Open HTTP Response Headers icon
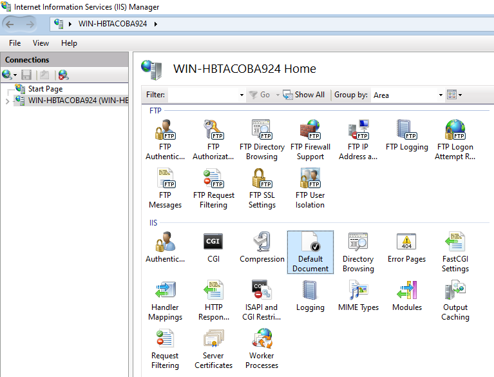494x377 pixels. click(214, 301)
